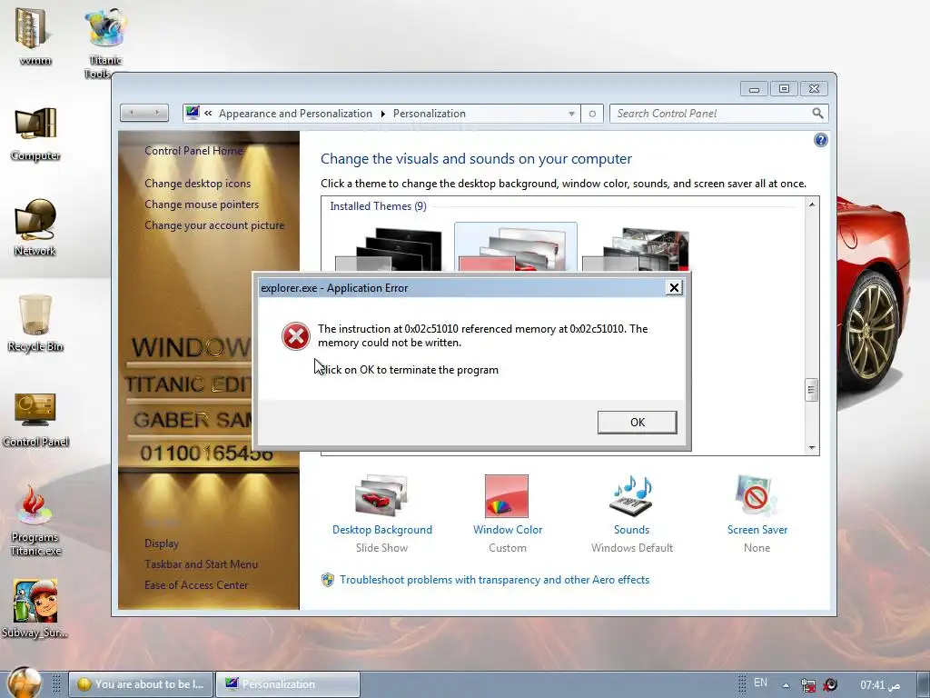Open the Network desktop icon
The width and height of the screenshot is (930, 698).
tap(35, 227)
